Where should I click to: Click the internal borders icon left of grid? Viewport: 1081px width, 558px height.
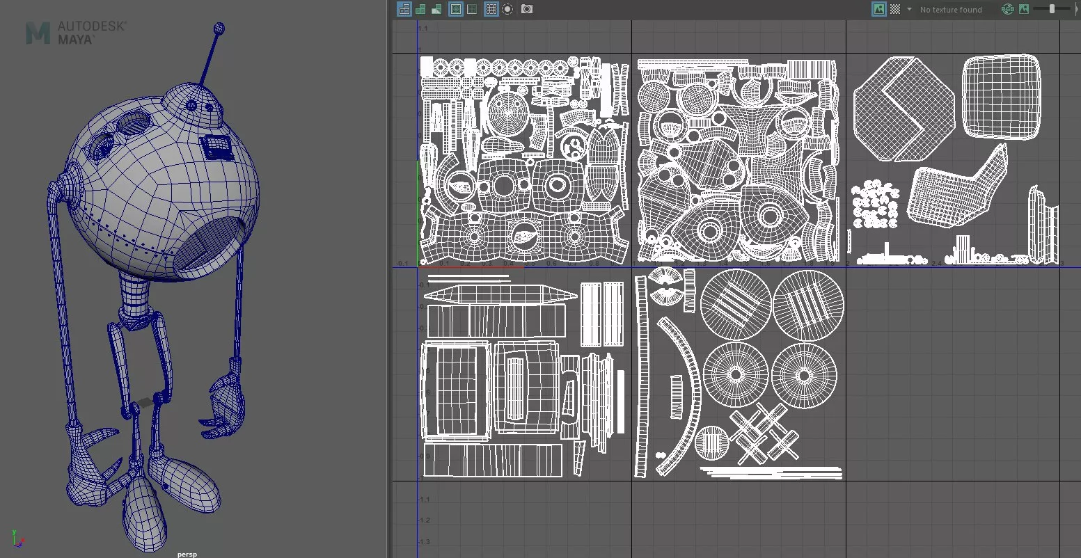(472, 9)
